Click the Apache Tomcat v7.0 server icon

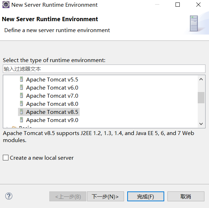21,96
